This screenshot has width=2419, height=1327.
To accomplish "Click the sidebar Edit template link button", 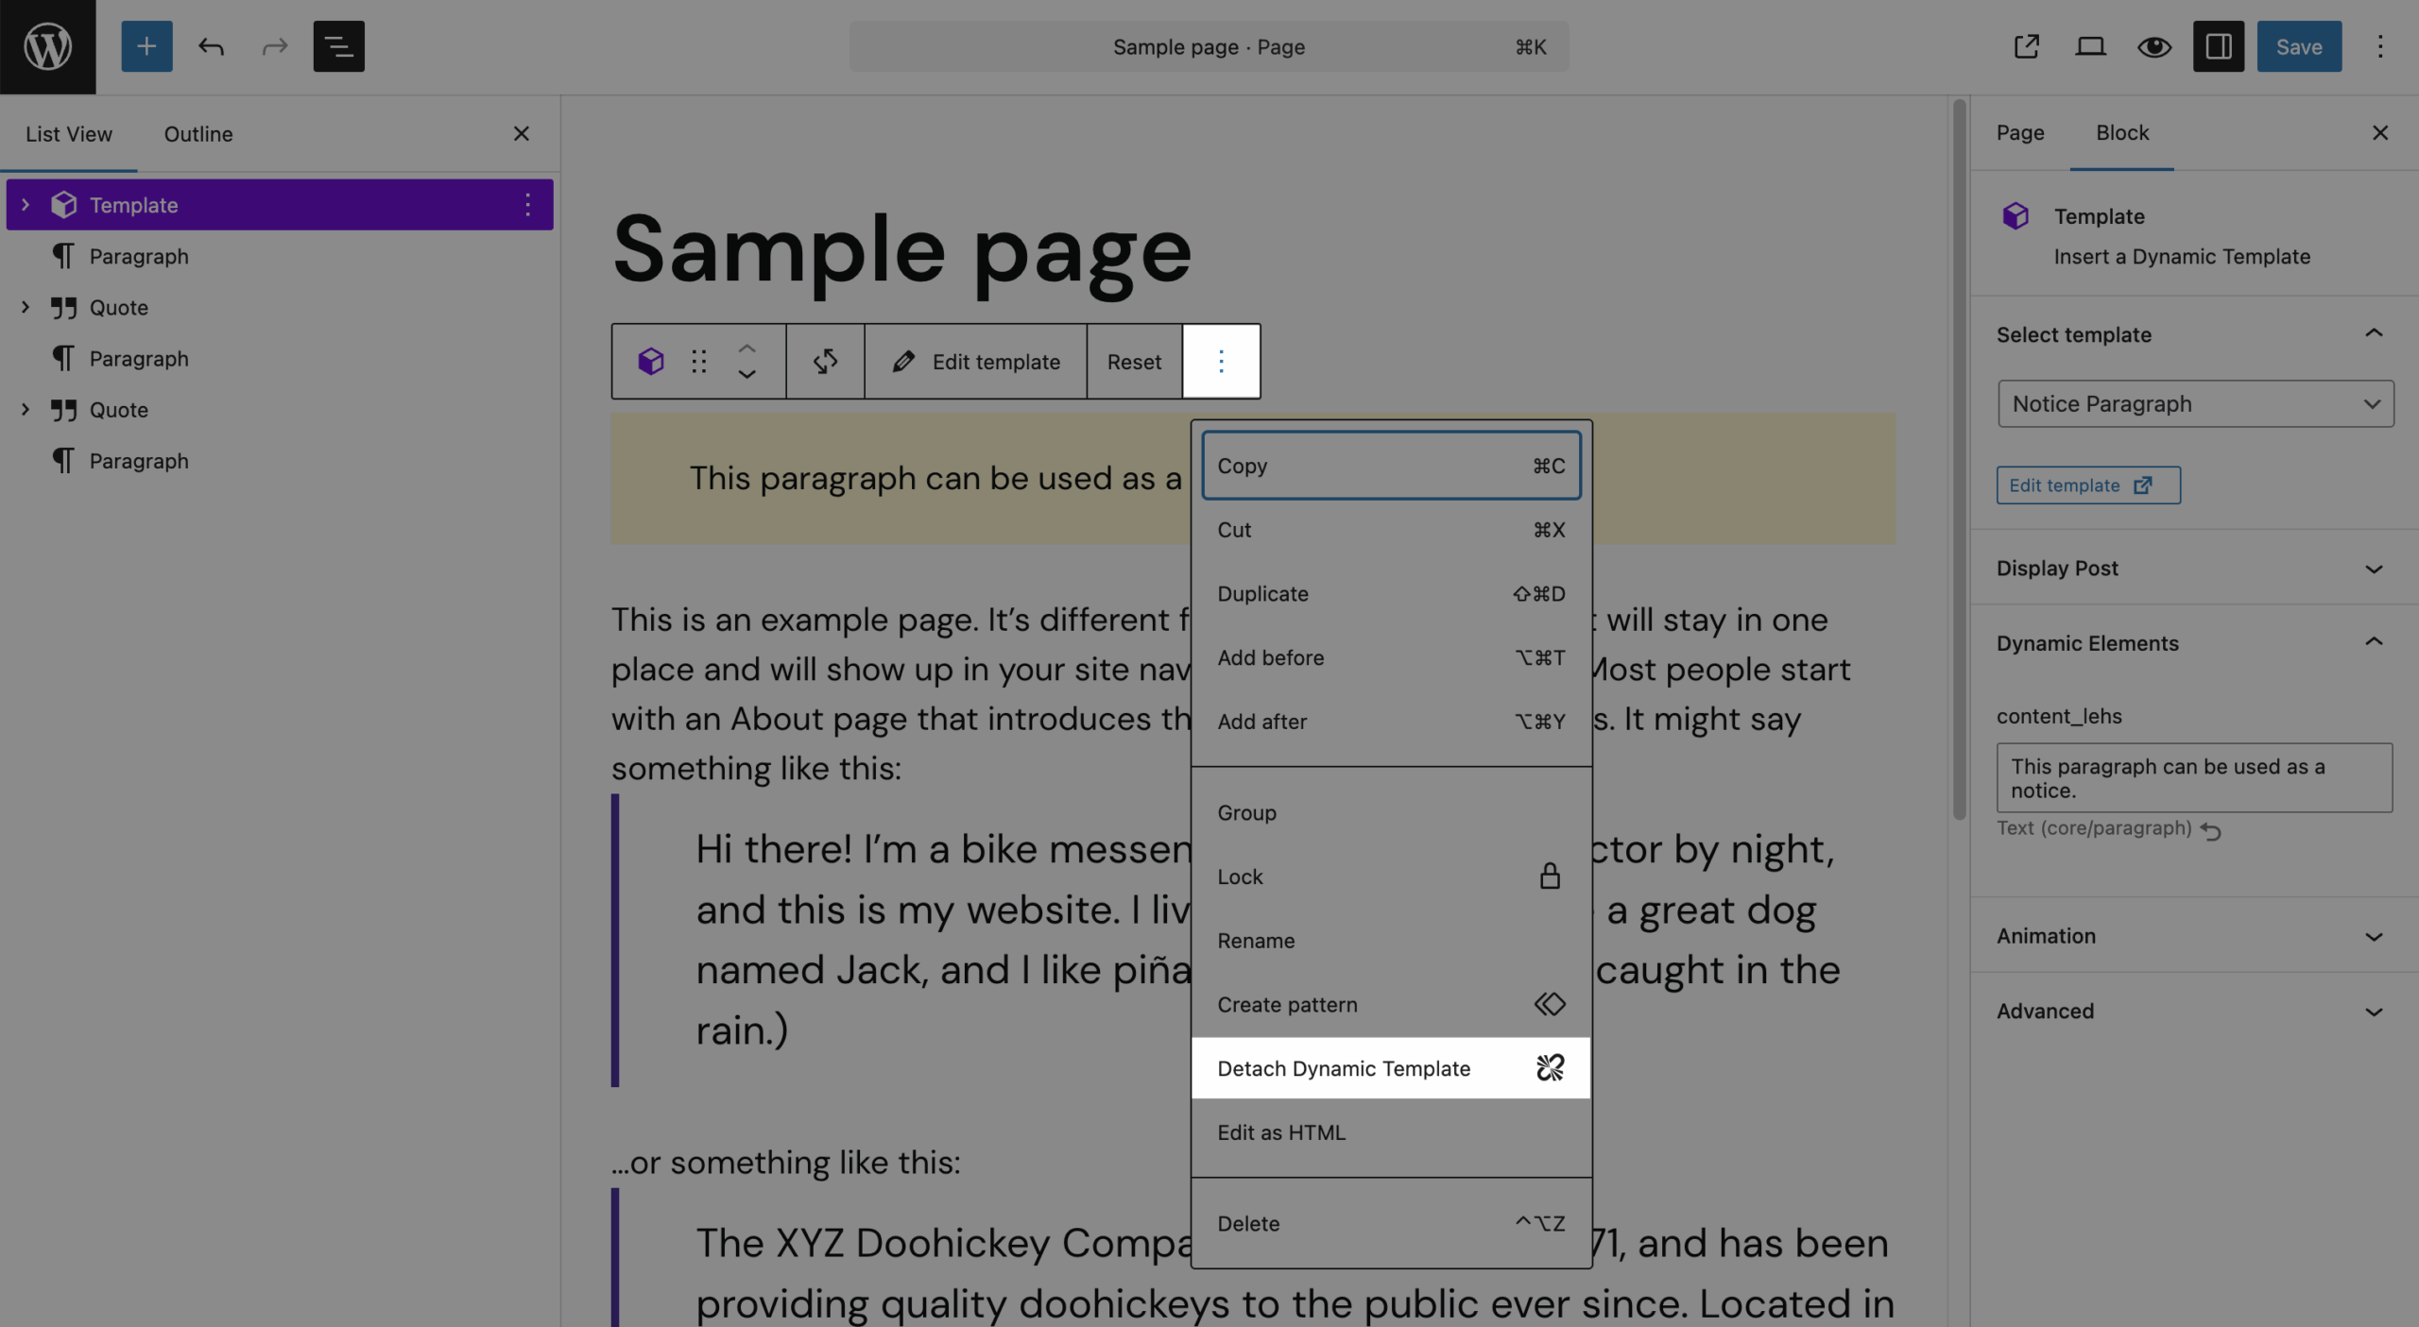I will click(x=2088, y=485).
